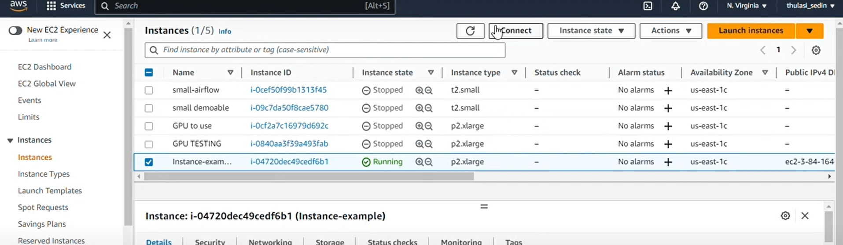
Task: Add alarm for small-airflow instance
Action: (668, 90)
